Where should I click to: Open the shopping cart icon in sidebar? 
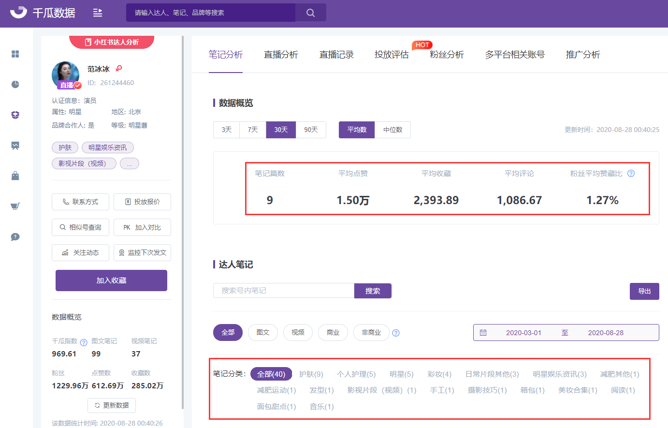[x=15, y=207]
